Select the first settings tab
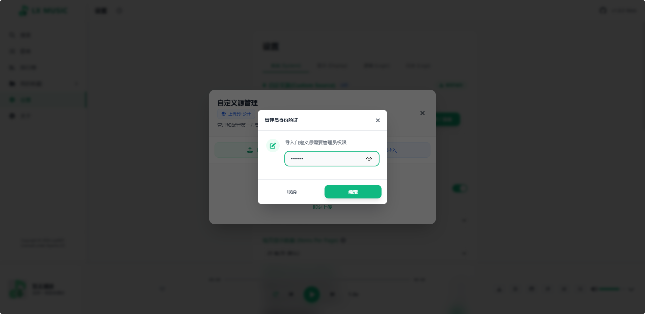Image resolution: width=645 pixels, height=314 pixels. point(286,66)
